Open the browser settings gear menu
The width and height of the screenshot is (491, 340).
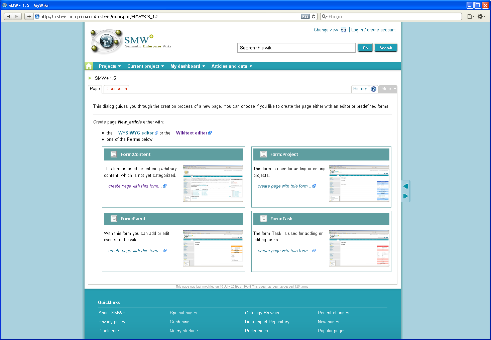[481, 16]
